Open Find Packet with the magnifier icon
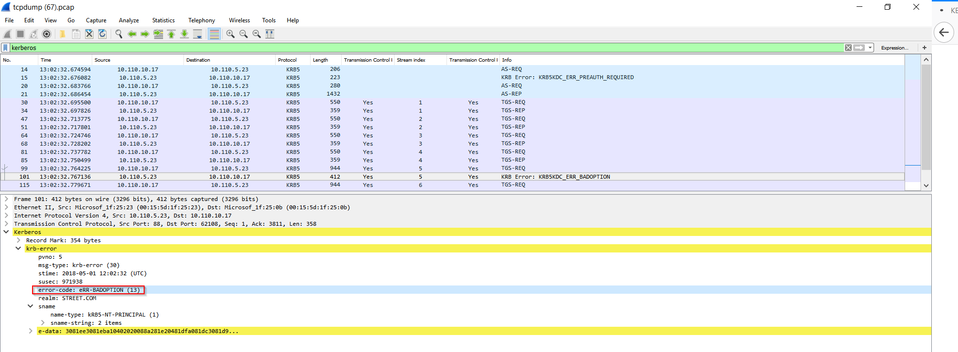Viewport: 958px width, 352px height. pos(118,34)
